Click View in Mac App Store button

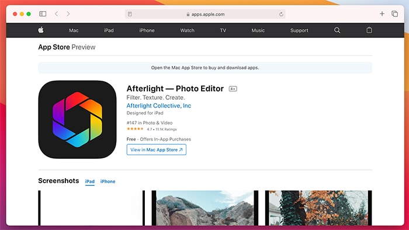157,150
